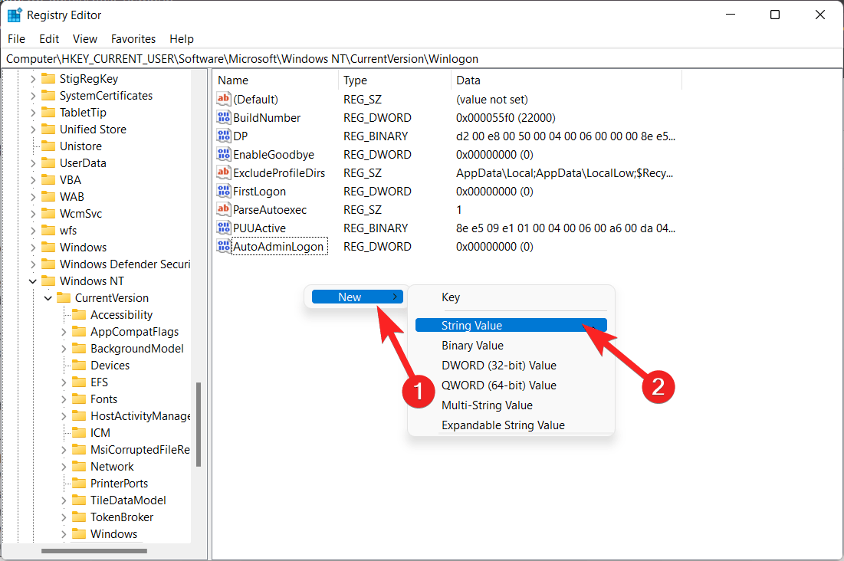Click the address bar showing the registry path

307,58
